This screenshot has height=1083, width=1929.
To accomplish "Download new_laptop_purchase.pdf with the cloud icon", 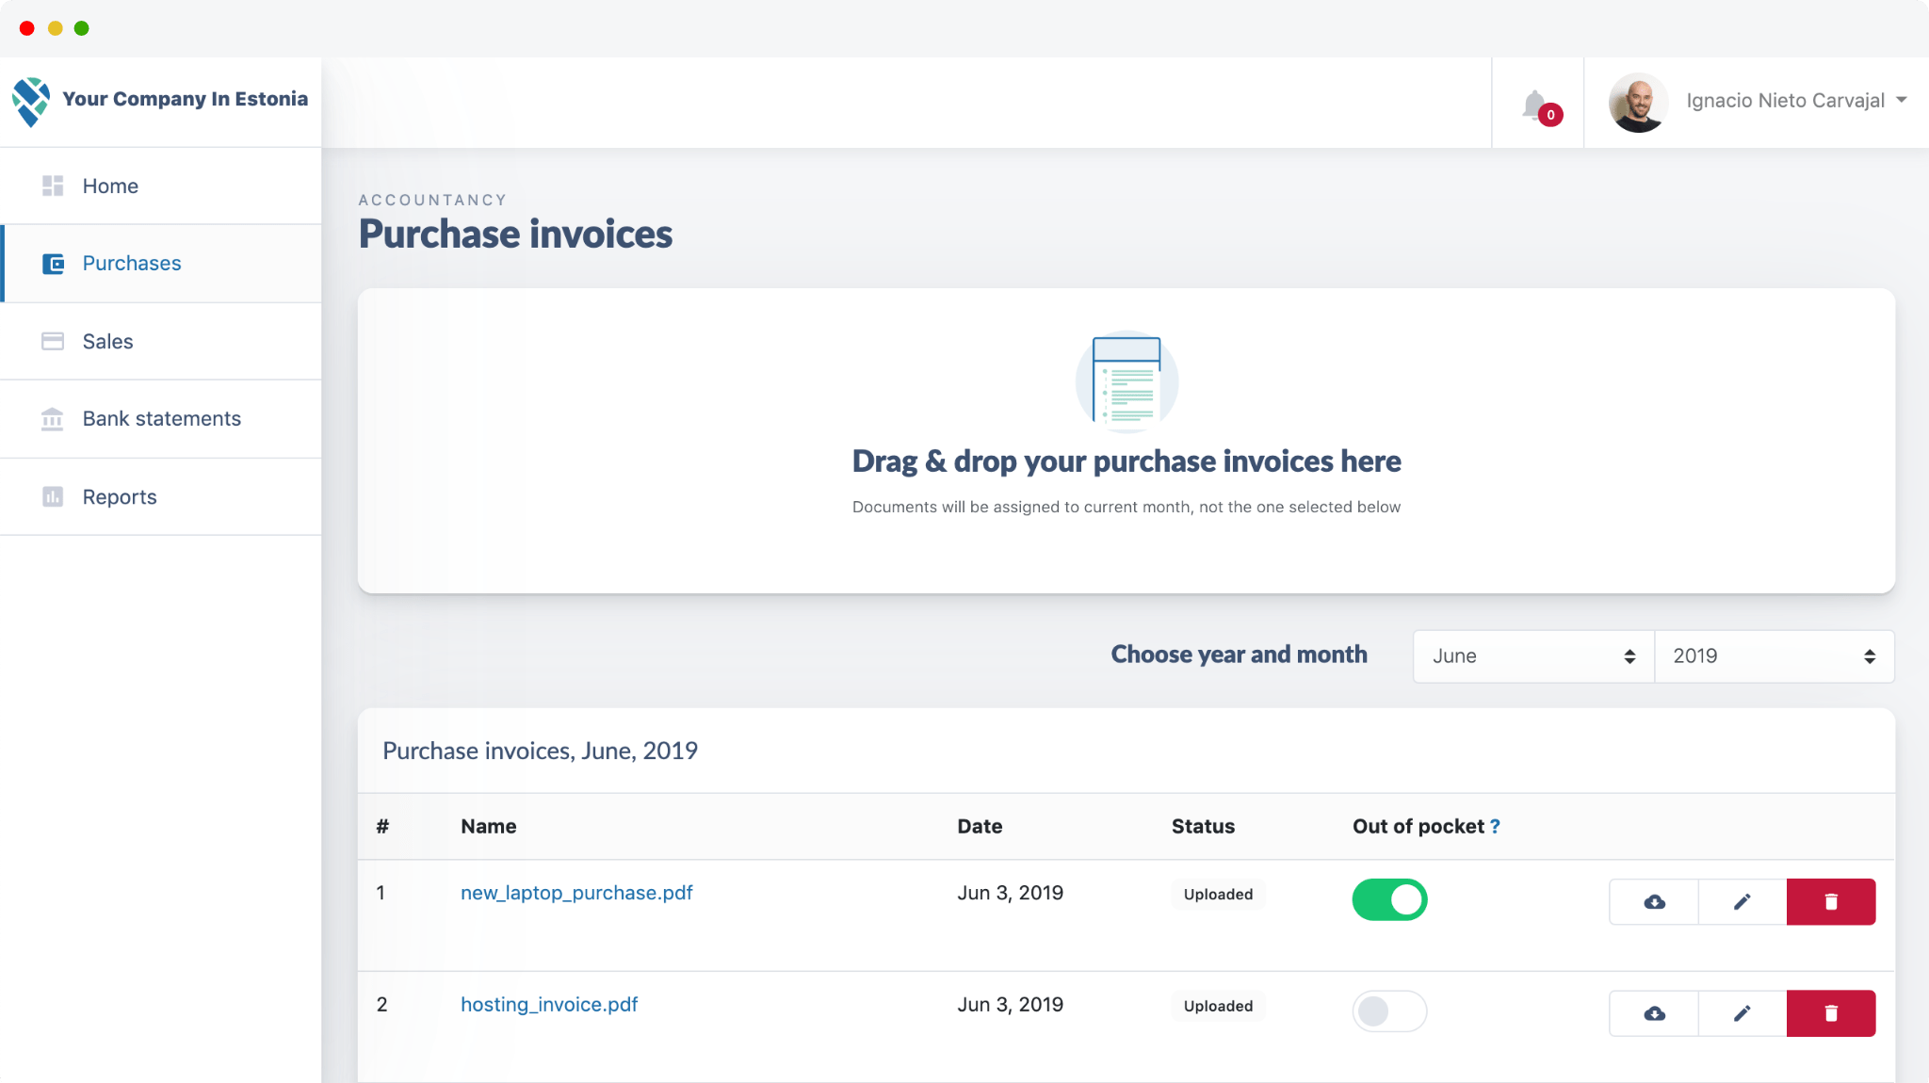I will click(x=1654, y=902).
